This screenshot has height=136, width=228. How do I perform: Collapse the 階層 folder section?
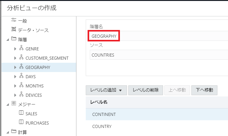pos(7,40)
